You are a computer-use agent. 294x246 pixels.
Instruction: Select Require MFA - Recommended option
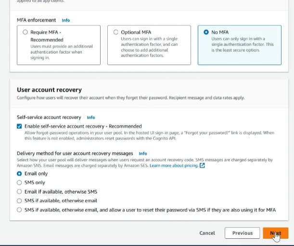25,32
